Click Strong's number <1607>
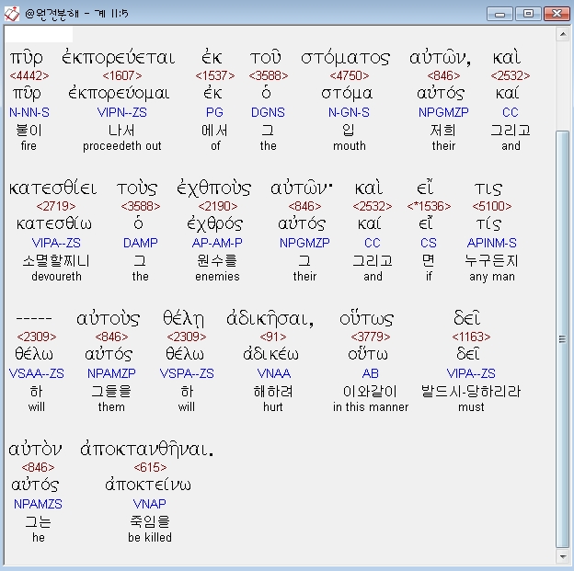Image resolution: width=574 pixels, height=571 pixels. point(122,75)
